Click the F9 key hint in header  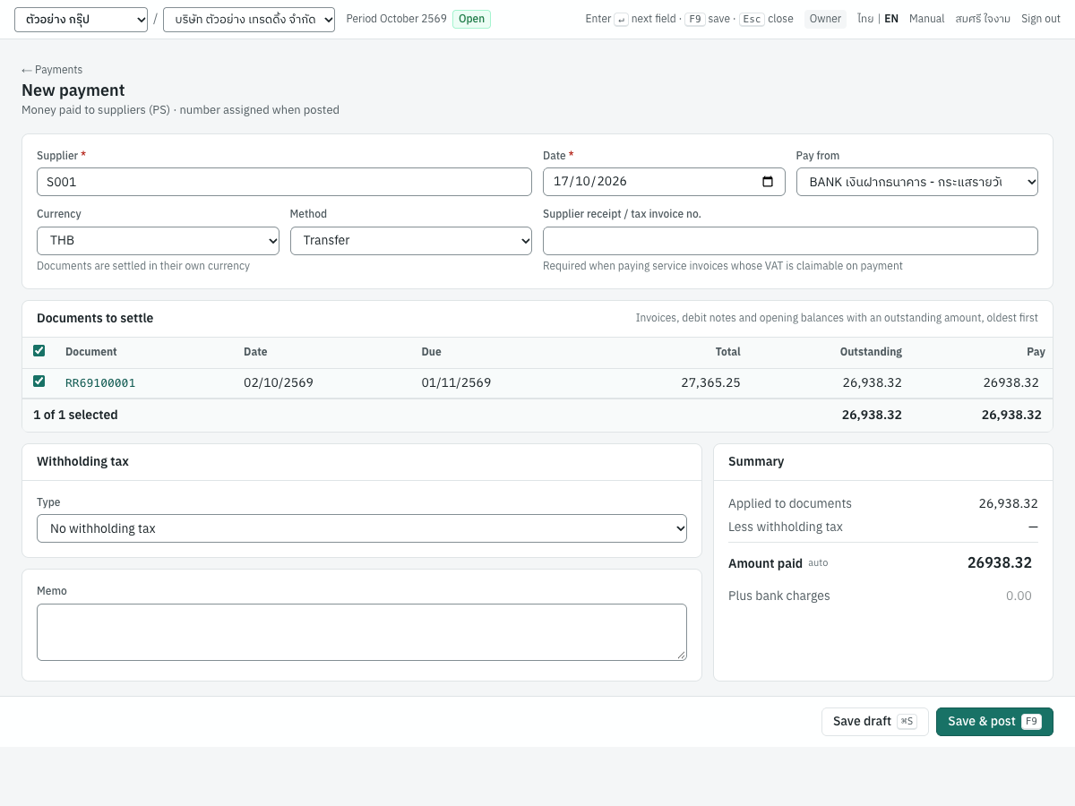(694, 19)
